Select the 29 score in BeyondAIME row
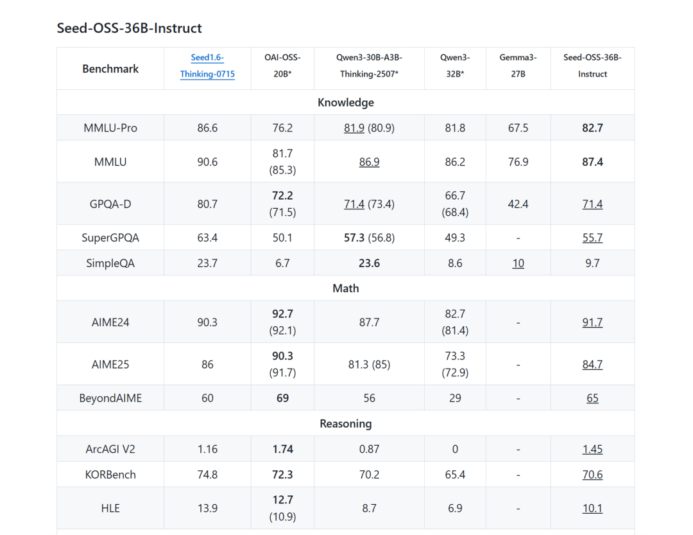The width and height of the screenshot is (693, 535). point(455,398)
